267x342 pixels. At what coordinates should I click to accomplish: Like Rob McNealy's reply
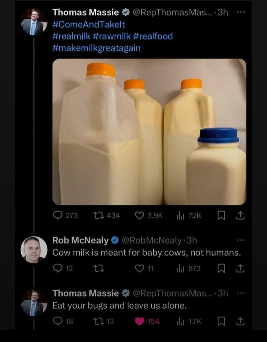(x=139, y=268)
